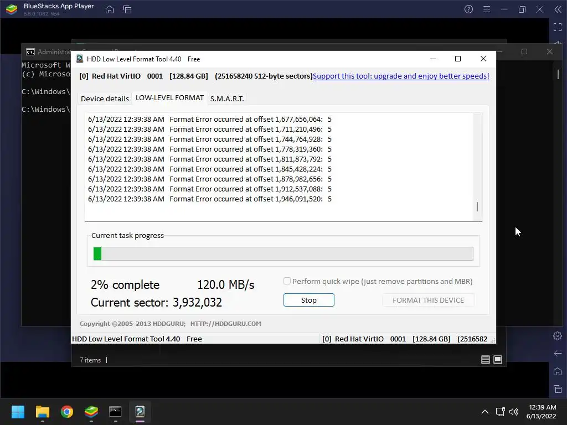The height and width of the screenshot is (425, 567).
Task: Select log entry at offset 1,845,428,224
Action: point(210,169)
